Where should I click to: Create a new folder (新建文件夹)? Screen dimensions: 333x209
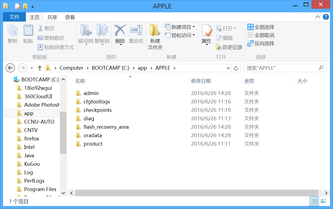[x=155, y=37]
